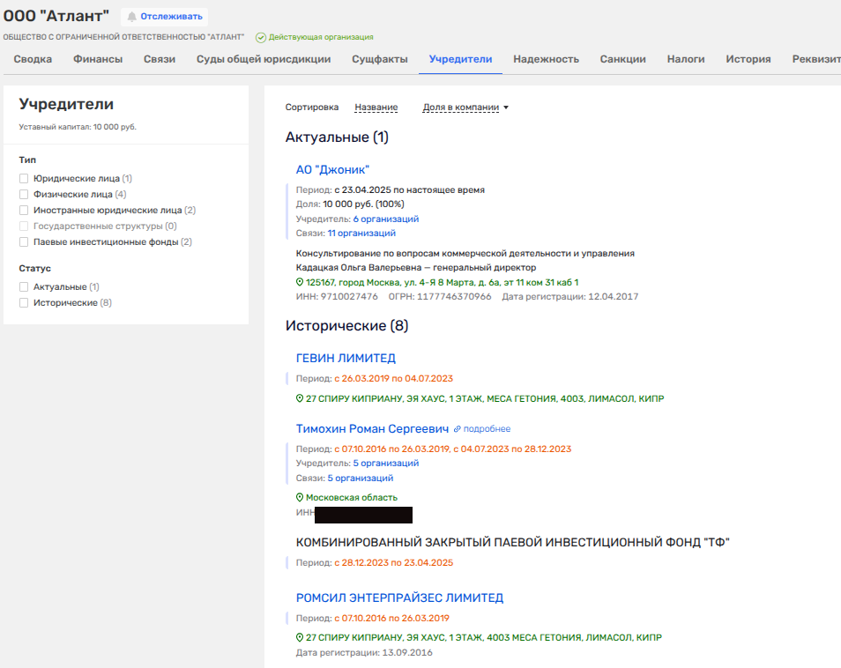The width and height of the screenshot is (841, 668).
Task: Click the green checkmark status icon
Action: tap(261, 37)
